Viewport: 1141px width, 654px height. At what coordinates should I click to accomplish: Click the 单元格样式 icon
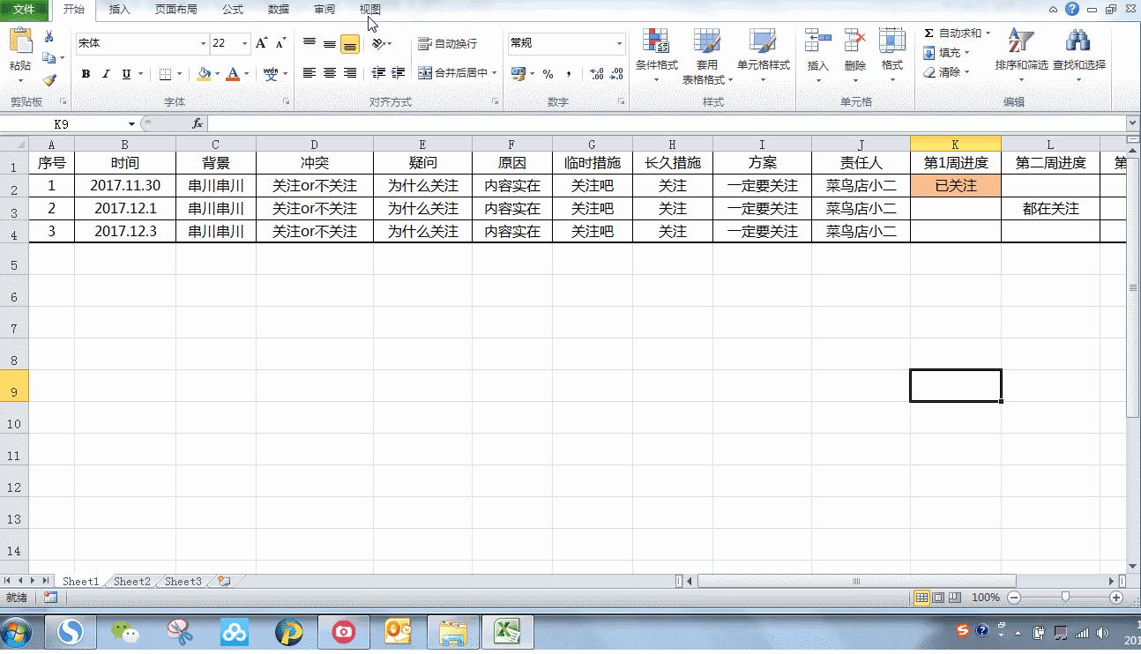click(x=762, y=55)
